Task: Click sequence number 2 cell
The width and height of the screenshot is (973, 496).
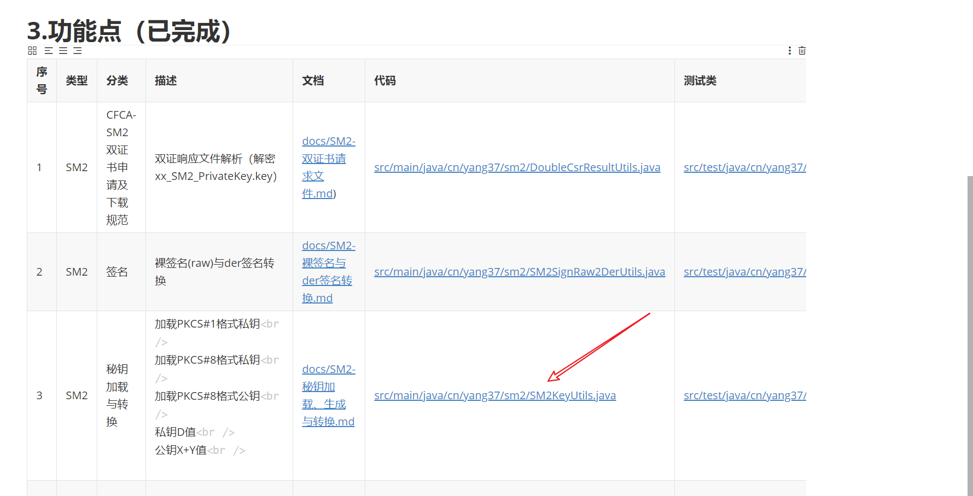Action: [42, 272]
